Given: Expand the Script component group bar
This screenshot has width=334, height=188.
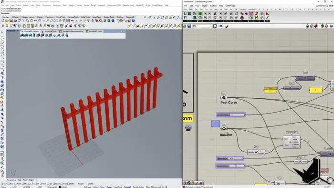Looking at the screenshot, I should point(241,21).
